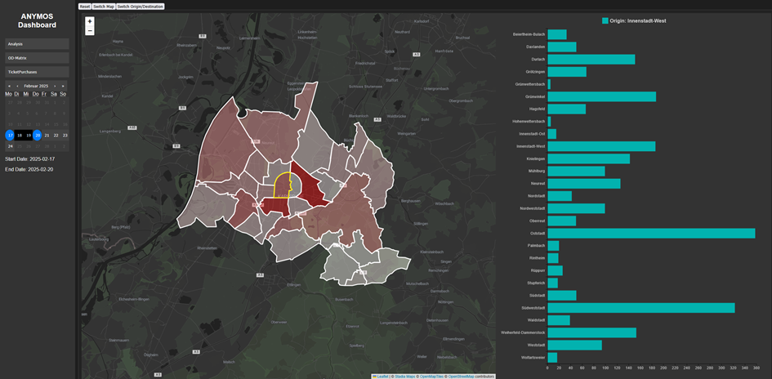Click the Wolfartsweier axis label

click(533, 357)
